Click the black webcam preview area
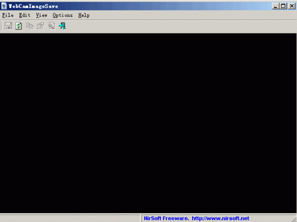Screen dimensions: 297x222 (148, 123)
